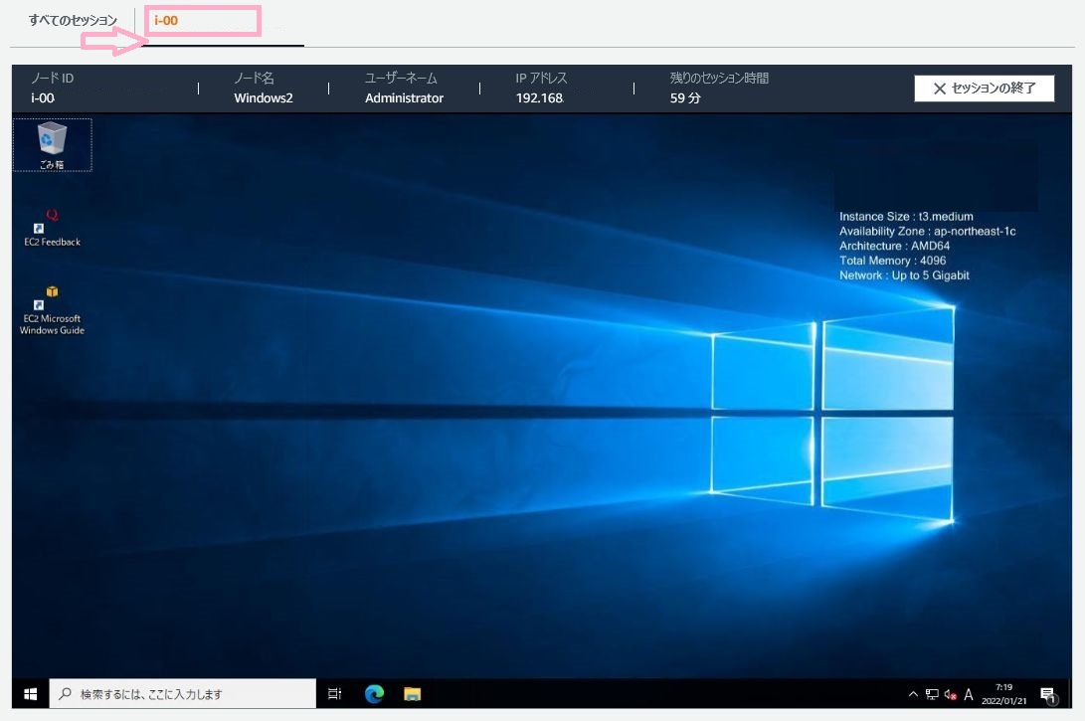Click the IP address value 192.168
The image size is (1085, 721).
point(540,98)
